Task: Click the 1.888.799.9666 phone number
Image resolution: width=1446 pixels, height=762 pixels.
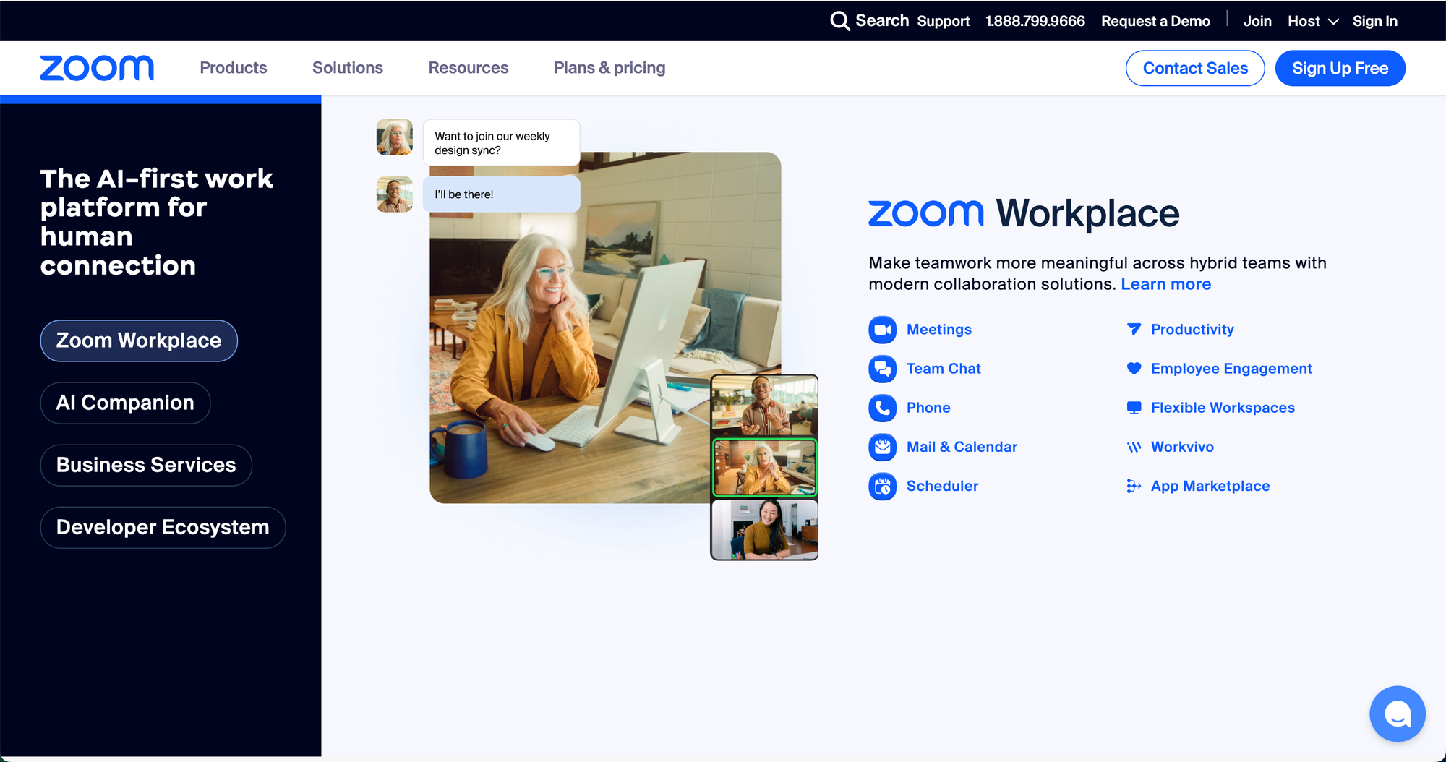Action: (1035, 21)
